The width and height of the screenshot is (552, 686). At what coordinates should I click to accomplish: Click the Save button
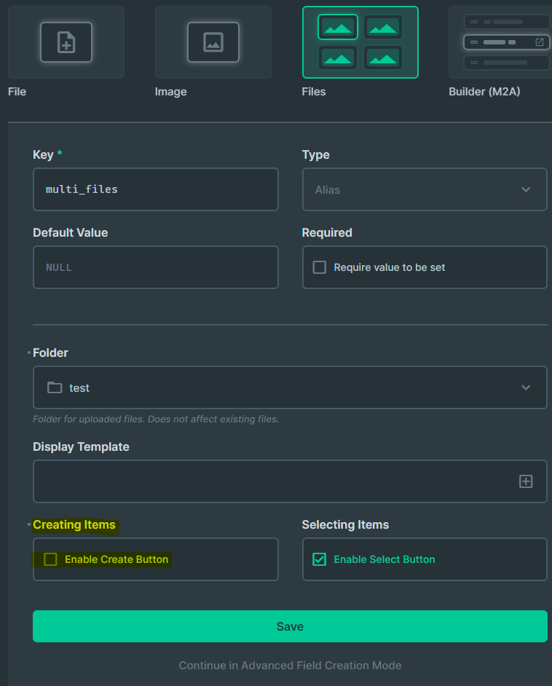[x=290, y=626]
